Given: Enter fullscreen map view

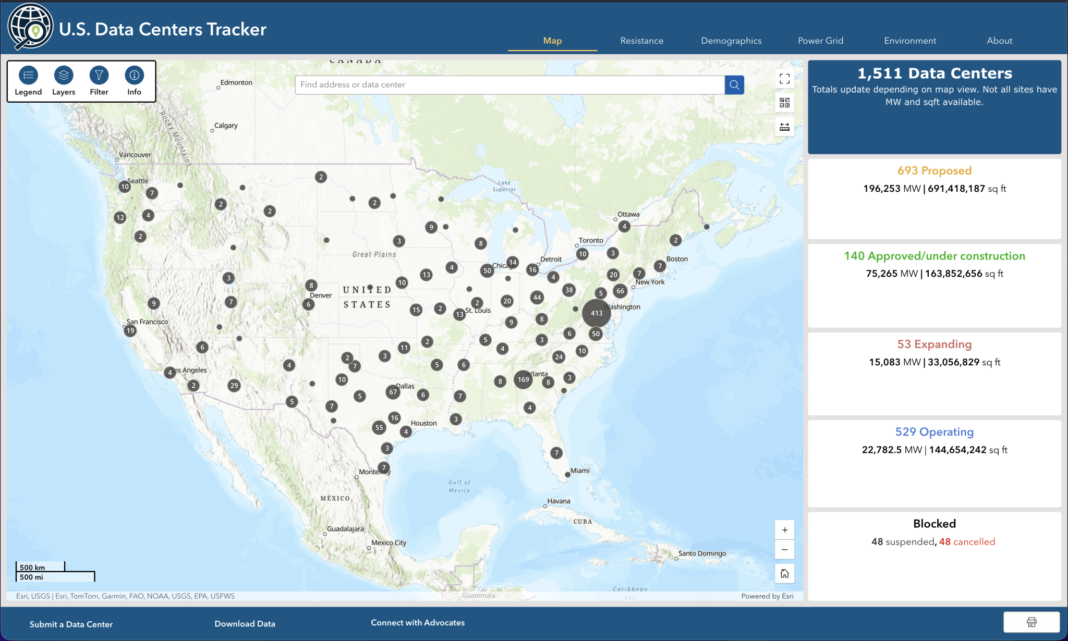Looking at the screenshot, I should 784,79.
